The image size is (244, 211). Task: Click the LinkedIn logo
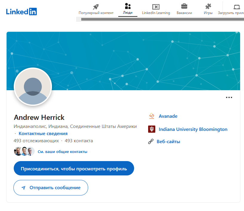tap(21, 12)
